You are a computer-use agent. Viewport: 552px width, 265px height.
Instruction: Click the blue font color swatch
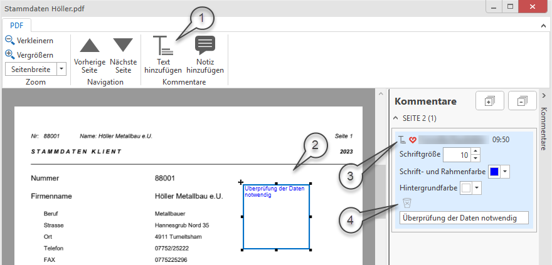(494, 171)
